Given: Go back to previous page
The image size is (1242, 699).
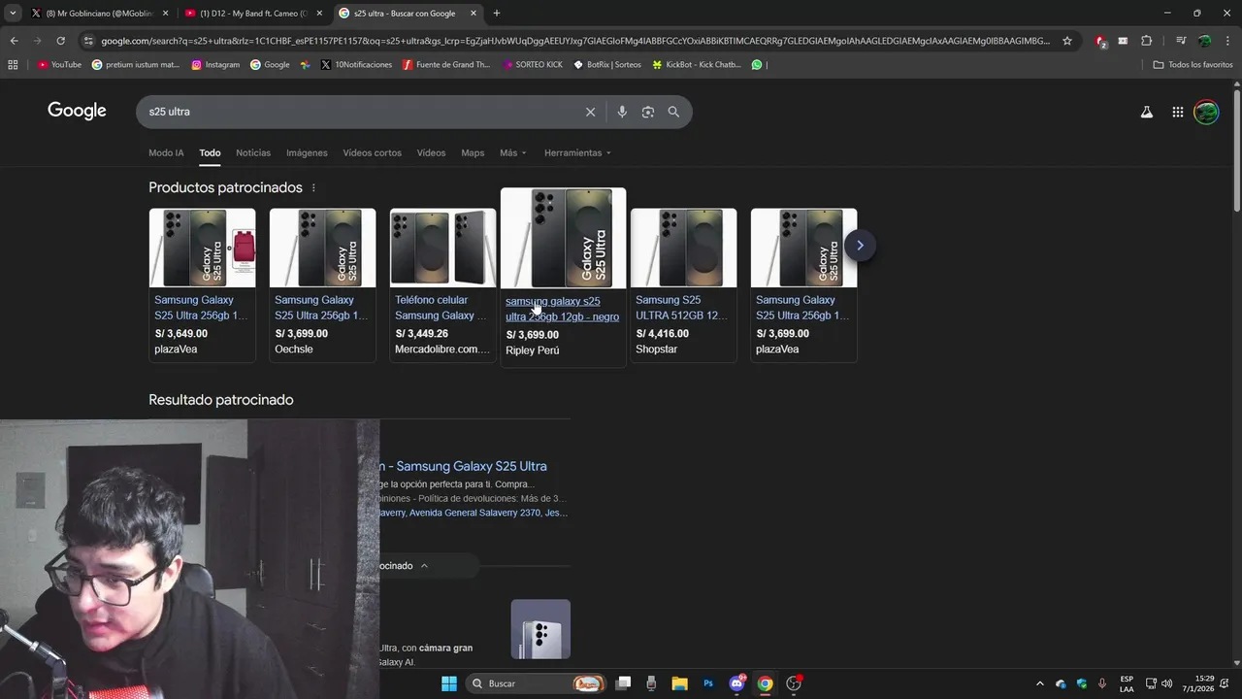Looking at the screenshot, I should [14, 41].
